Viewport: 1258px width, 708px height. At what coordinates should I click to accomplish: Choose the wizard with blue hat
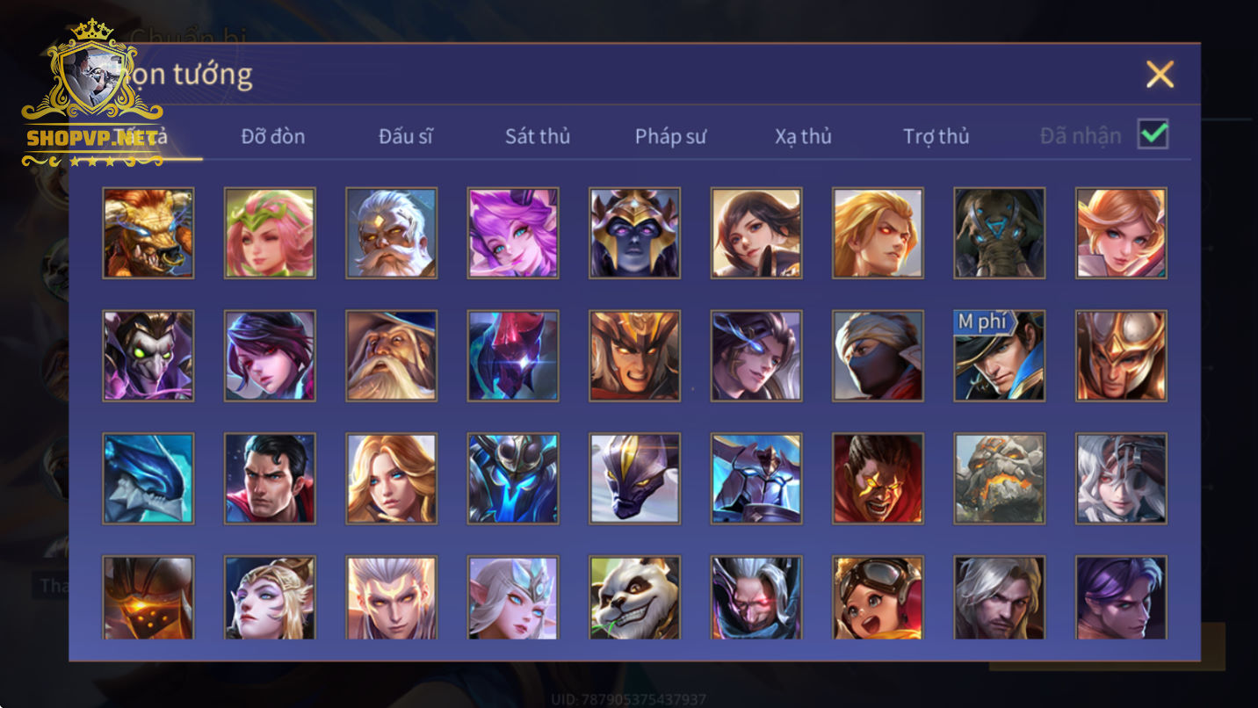coord(391,356)
